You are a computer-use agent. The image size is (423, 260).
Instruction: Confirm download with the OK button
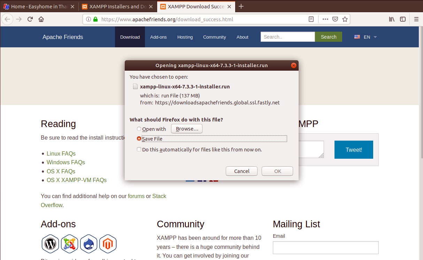click(x=277, y=171)
